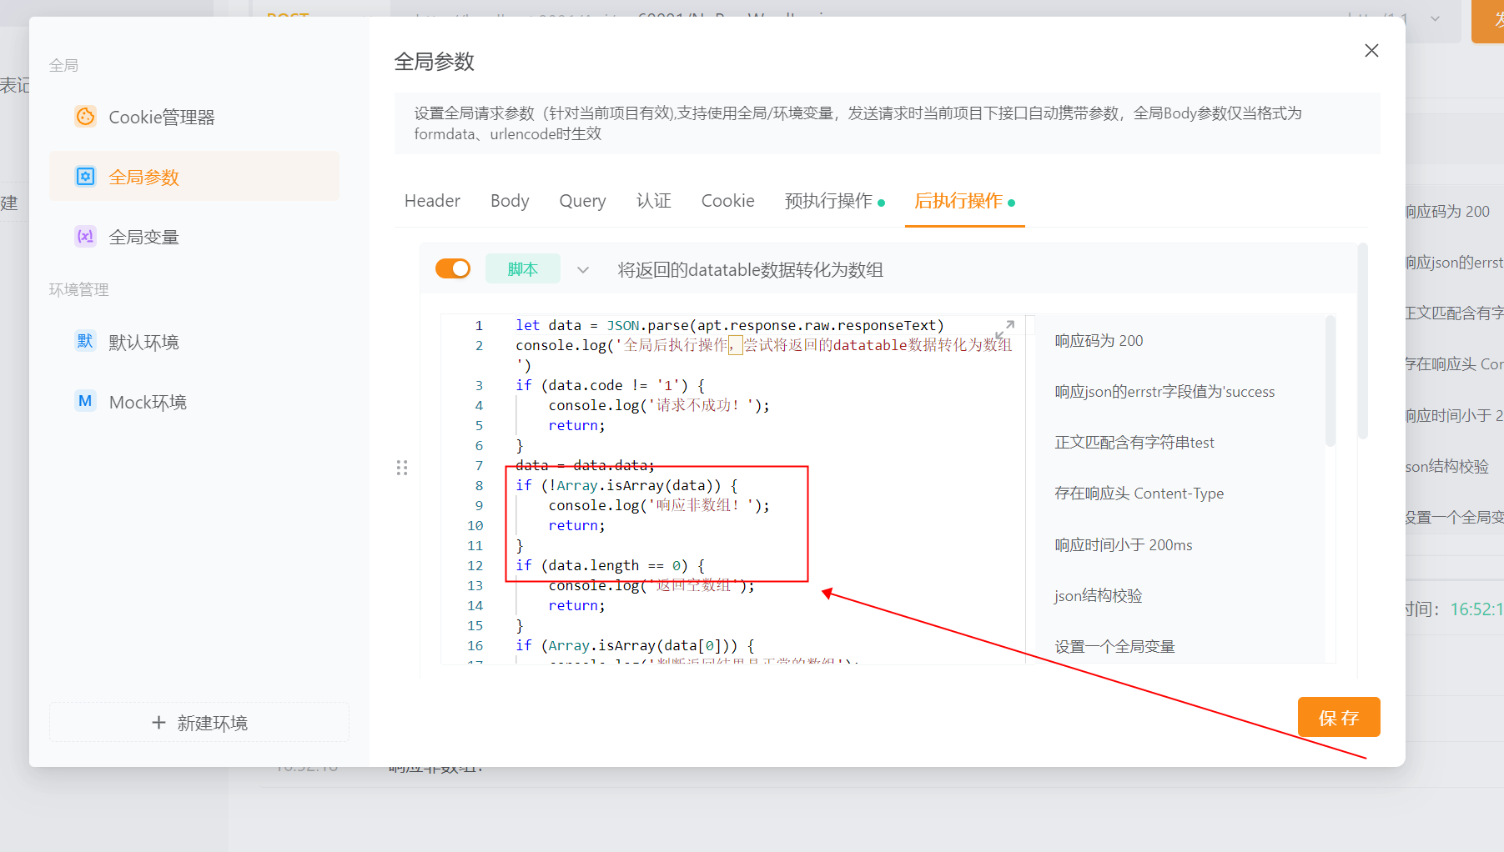The image size is (1504, 852).
Task: Select the 后执行操作 tab
Action: [x=964, y=201]
